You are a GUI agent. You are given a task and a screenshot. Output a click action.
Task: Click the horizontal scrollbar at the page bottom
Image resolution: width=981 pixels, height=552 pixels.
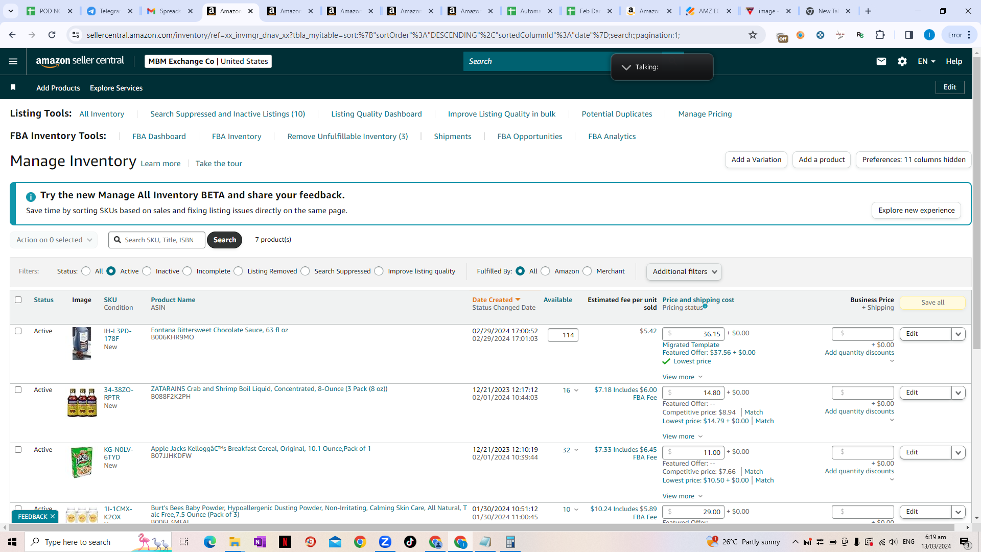pos(480,527)
